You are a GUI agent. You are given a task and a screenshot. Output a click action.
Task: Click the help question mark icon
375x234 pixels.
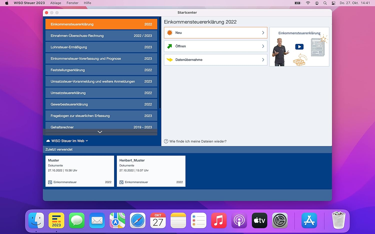coord(166,141)
